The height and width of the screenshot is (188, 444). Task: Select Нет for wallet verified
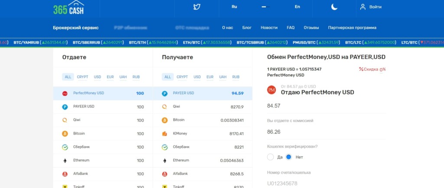[288, 157]
